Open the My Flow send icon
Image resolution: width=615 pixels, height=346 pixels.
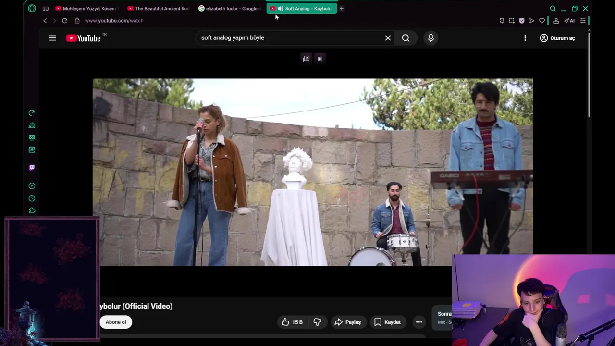pos(532,21)
